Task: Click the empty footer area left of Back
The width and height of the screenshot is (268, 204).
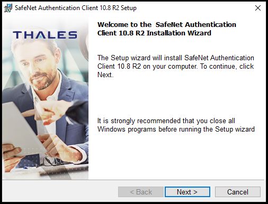Action: pos(60,192)
